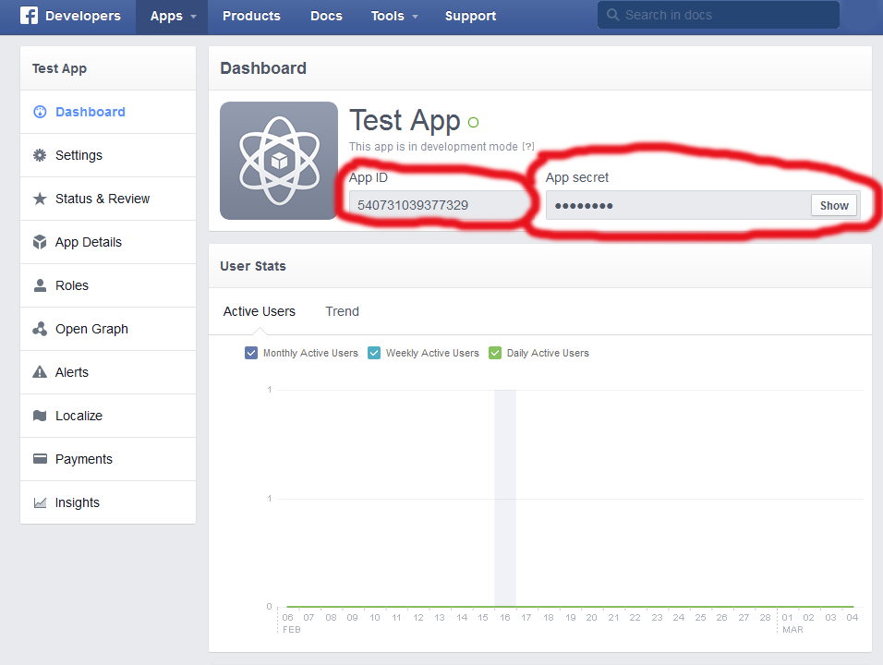Open the Insights chart icon
This screenshot has height=665, width=883.
(40, 502)
